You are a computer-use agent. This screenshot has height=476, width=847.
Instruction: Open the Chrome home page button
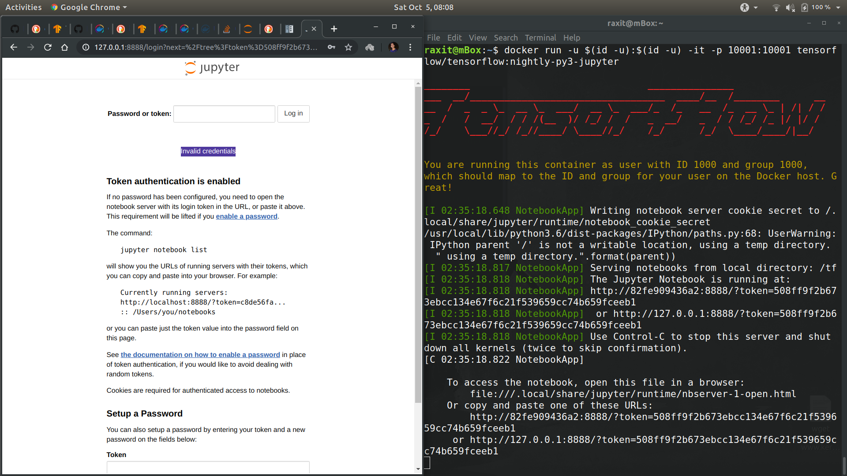[x=64, y=47]
